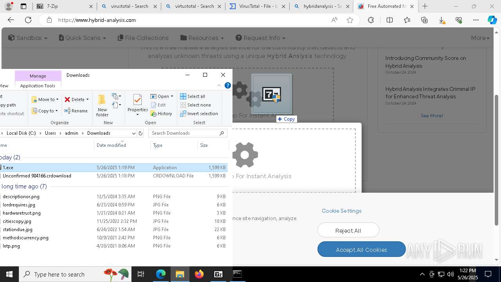Screen dimensions: 501x282
Task: Open 7-Zip from the taskbar
Action: (x=218, y=274)
